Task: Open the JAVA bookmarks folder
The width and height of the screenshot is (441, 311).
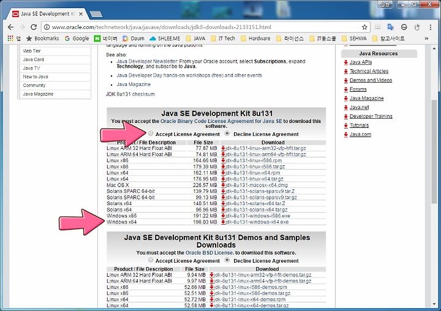Action: pos(195,39)
